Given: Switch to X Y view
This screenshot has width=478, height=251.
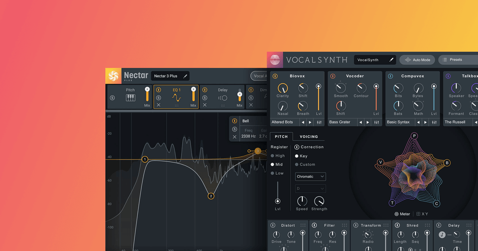Looking at the screenshot, I should click(x=422, y=214).
